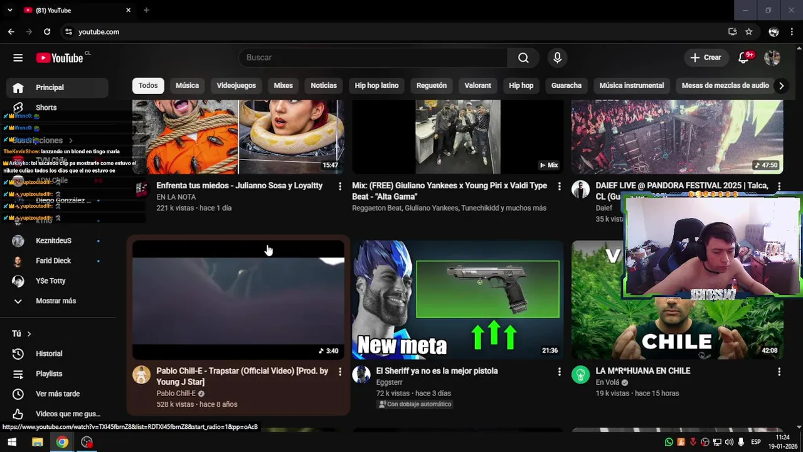The height and width of the screenshot is (452, 803).
Task: Open File Explorer from taskbar
Action: (x=37, y=442)
